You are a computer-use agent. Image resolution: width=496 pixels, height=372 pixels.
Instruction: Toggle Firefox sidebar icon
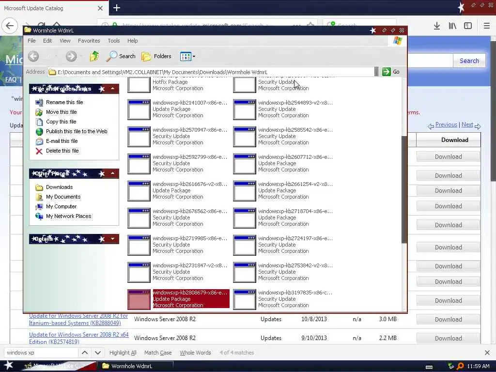point(468,26)
